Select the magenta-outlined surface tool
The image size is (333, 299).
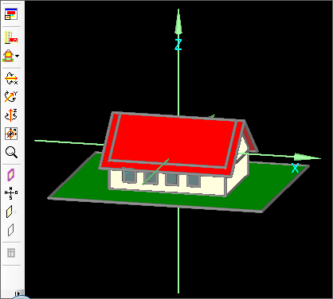coord(11,175)
